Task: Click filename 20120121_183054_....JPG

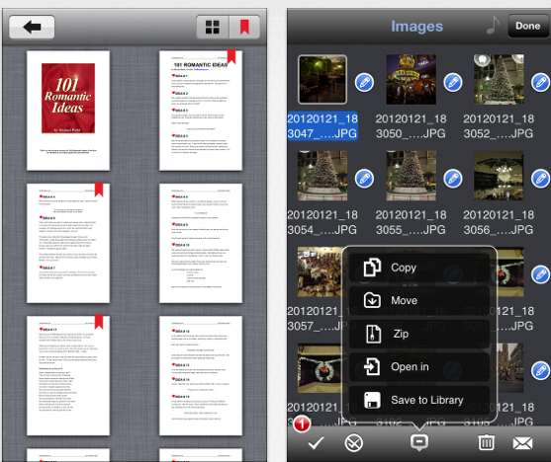Action: 322,222
